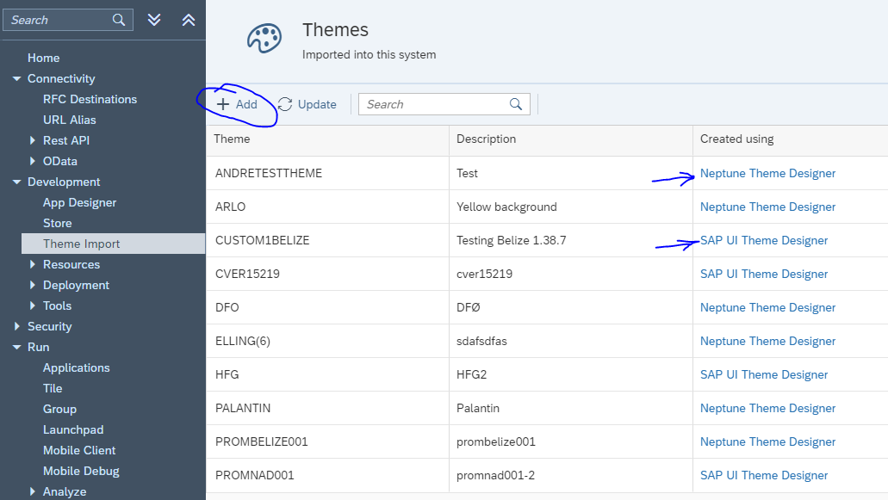Screen dimensions: 888x500
Task: Collapse the Connectivity tree node
Action: pyautogui.click(x=16, y=78)
